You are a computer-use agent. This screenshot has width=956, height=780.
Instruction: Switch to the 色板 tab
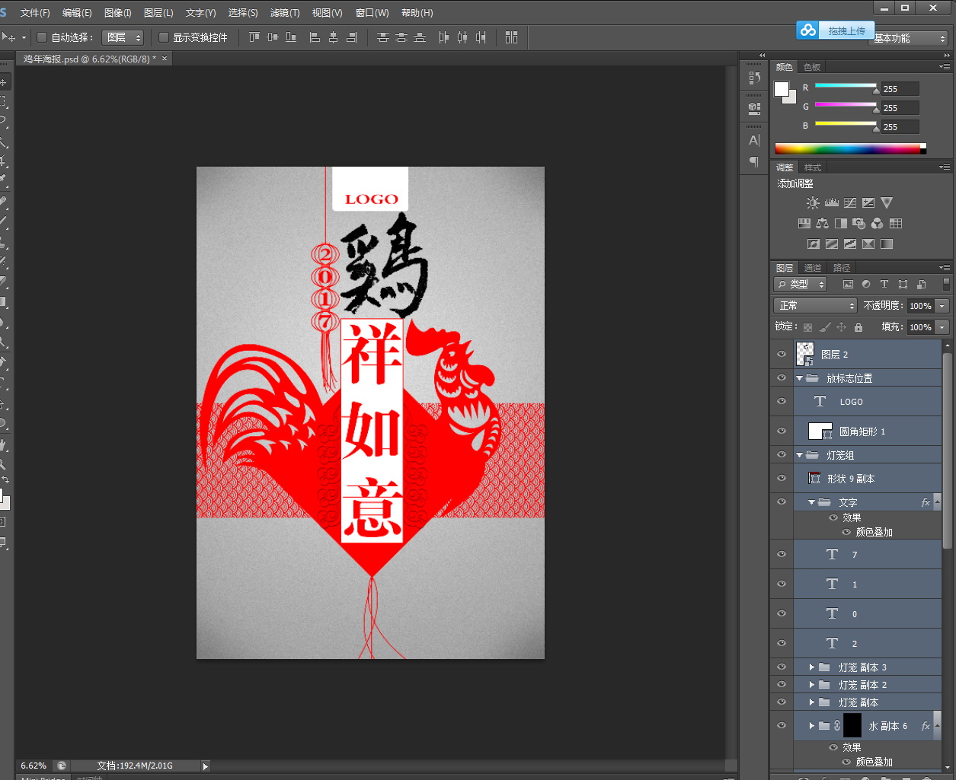click(812, 67)
